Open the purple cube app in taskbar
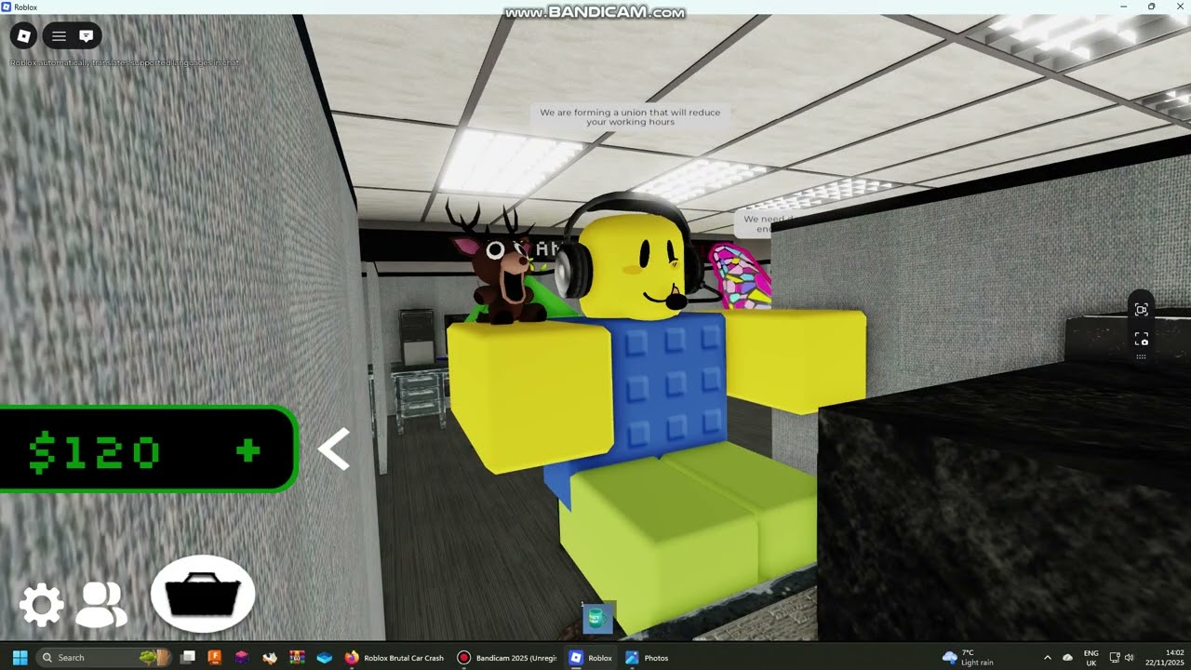This screenshot has height=670, width=1191. [x=242, y=657]
